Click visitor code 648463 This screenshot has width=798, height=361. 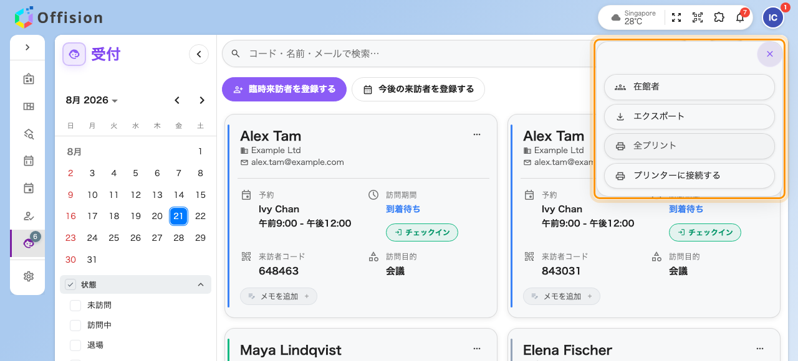pos(279,271)
